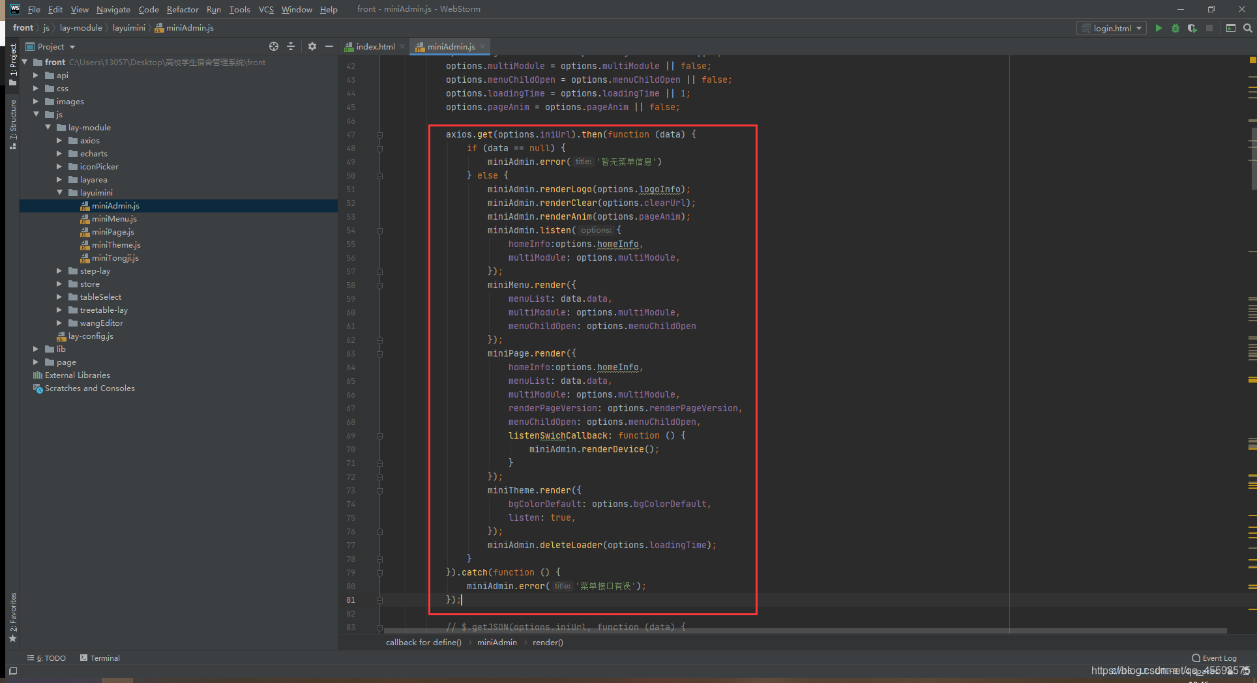Click callback for define() breadcrumb

coord(423,643)
